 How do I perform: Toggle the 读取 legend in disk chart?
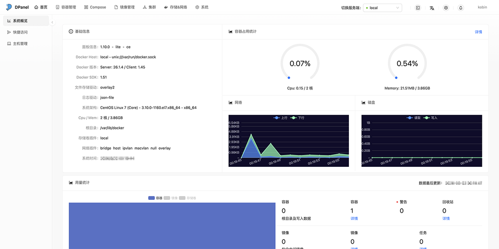click(414, 118)
